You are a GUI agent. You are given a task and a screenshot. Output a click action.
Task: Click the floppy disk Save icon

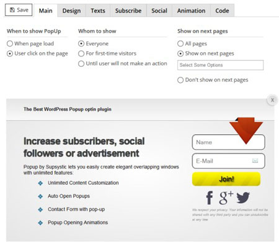tap(12, 10)
